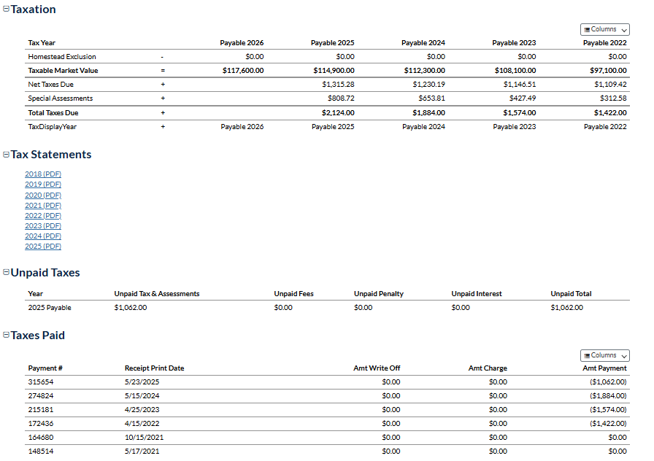Select payment number 315654 row

point(41,381)
